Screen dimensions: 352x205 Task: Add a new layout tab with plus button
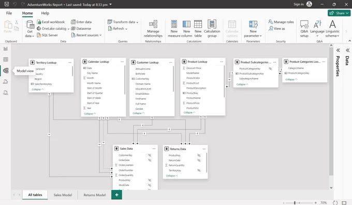pos(117,195)
